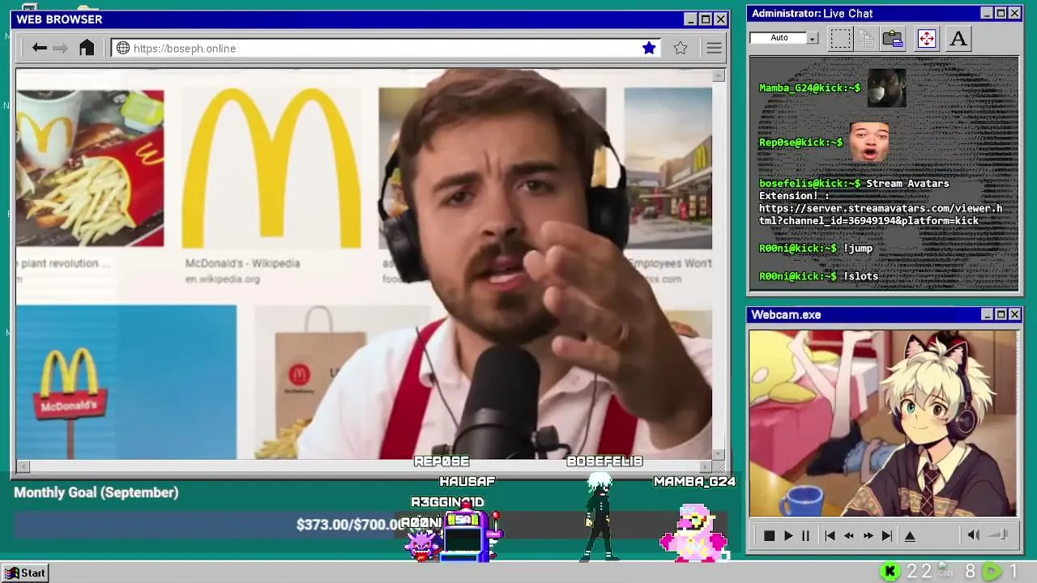Click the boseph.online address bar

click(x=386, y=49)
